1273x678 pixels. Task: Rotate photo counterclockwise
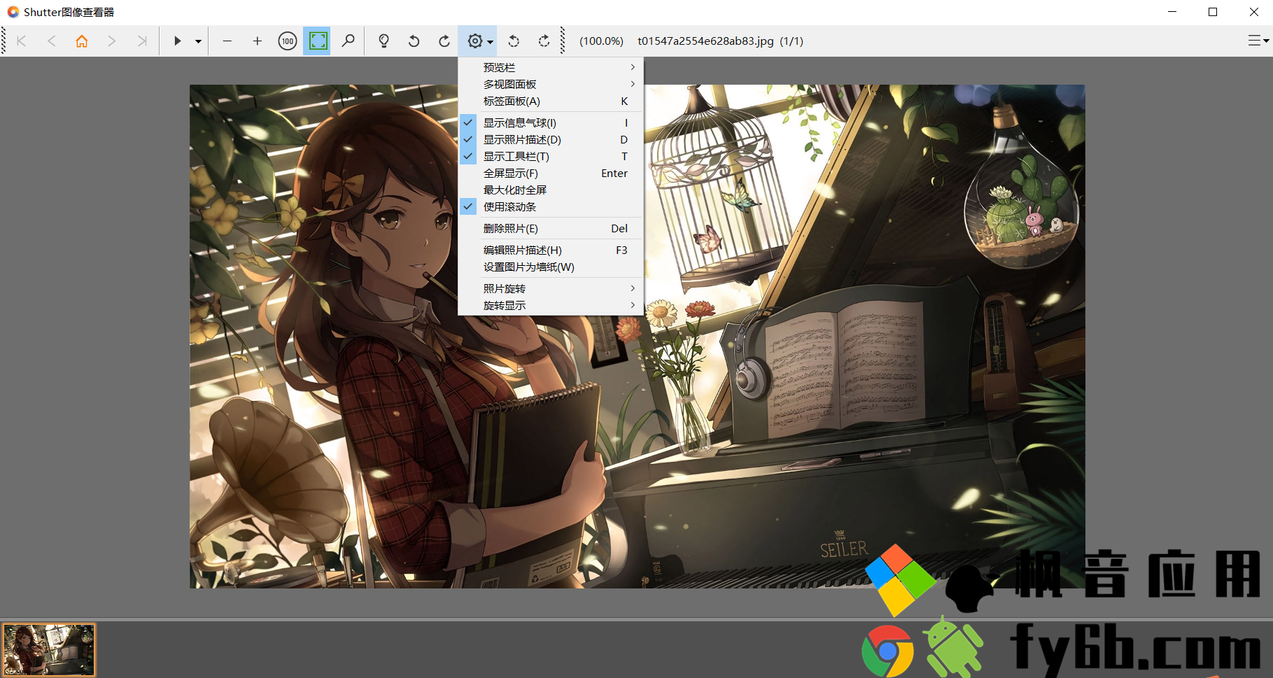pos(414,41)
